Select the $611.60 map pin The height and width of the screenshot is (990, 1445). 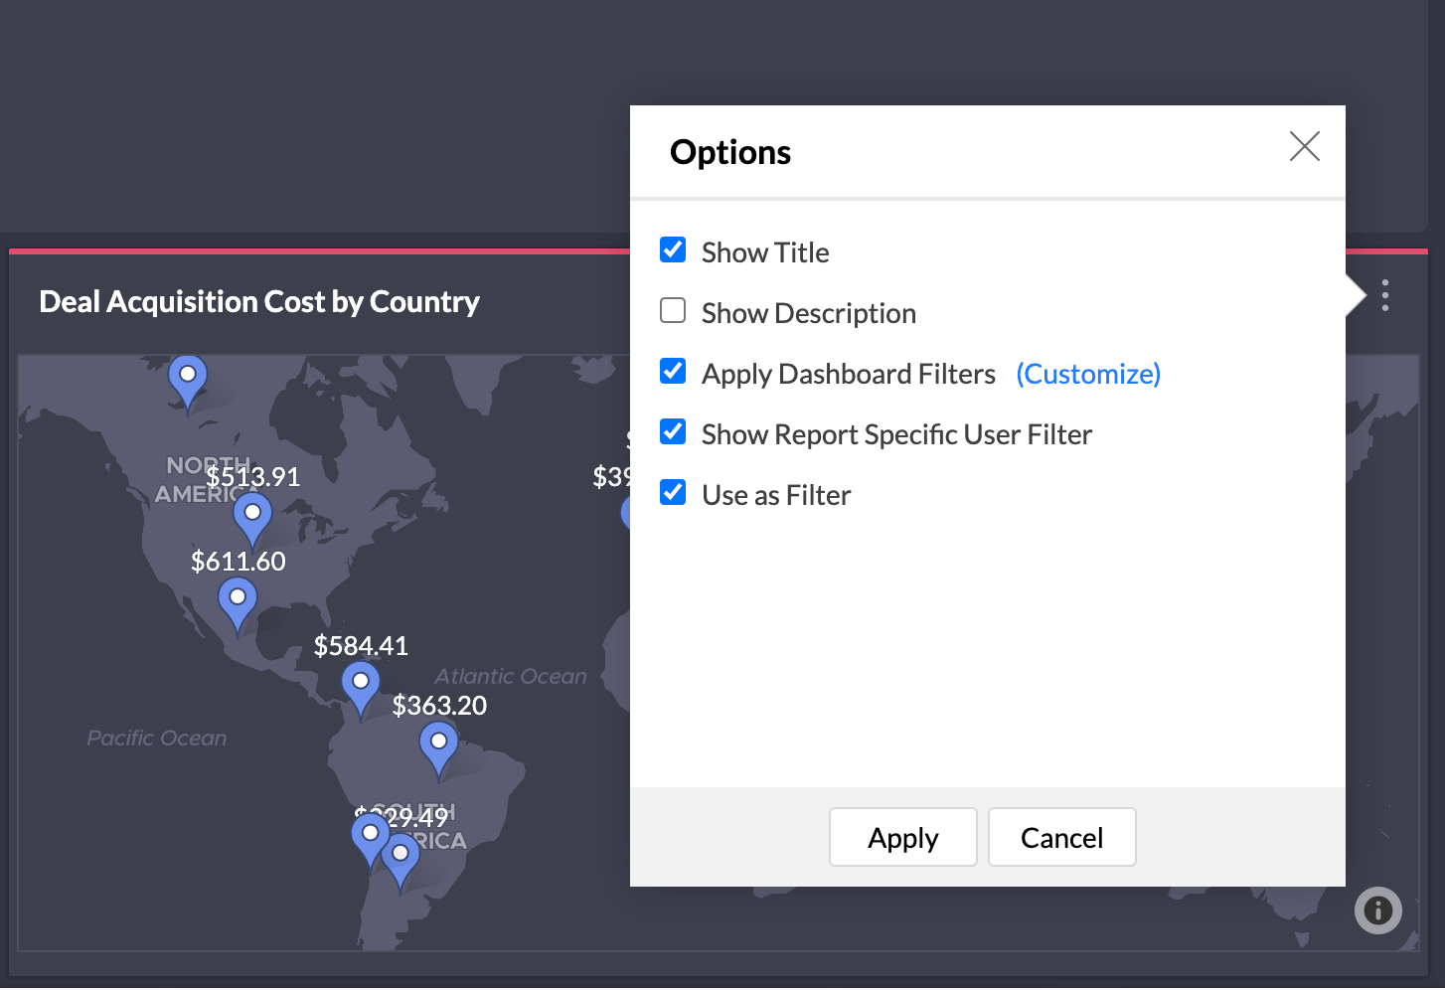coord(238,604)
